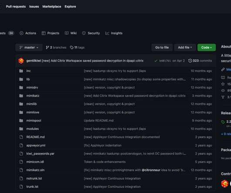The height and width of the screenshot is (193, 231).
Task: Click the file icon for kiwi_passwords.yar
Action: click(21, 153)
